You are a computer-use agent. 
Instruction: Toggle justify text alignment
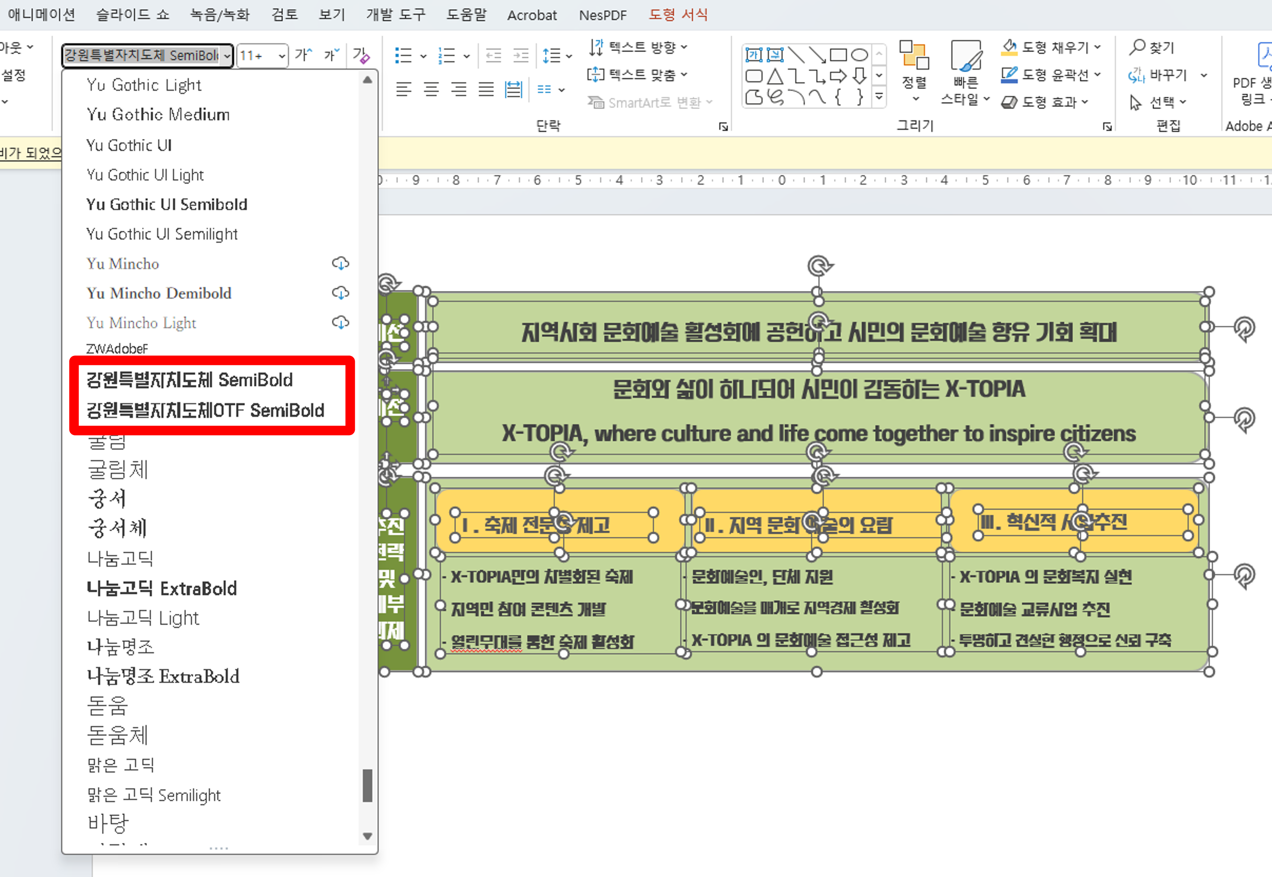click(486, 89)
